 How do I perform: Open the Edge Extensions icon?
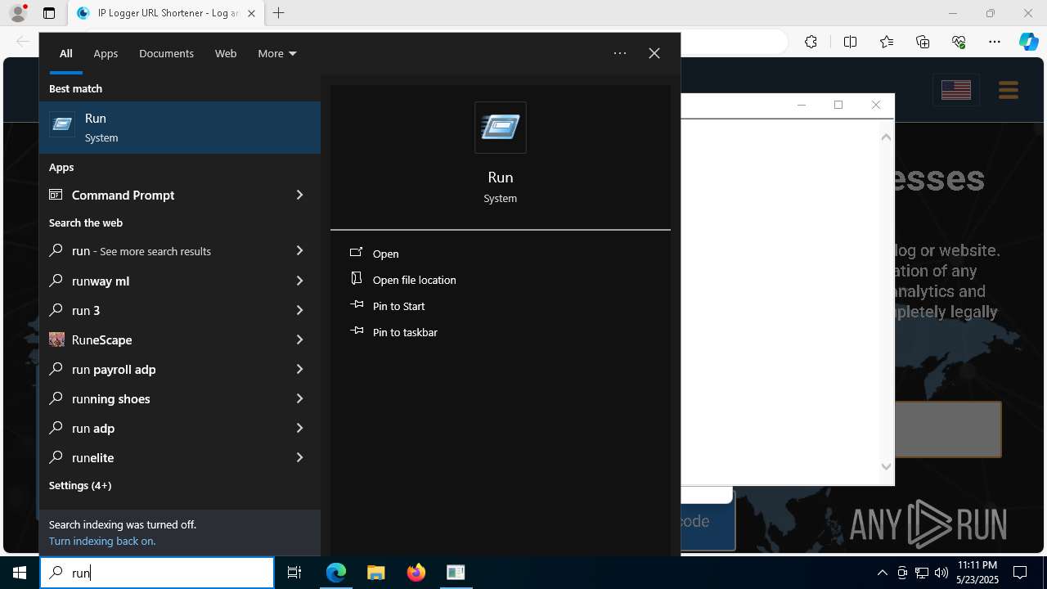811,42
